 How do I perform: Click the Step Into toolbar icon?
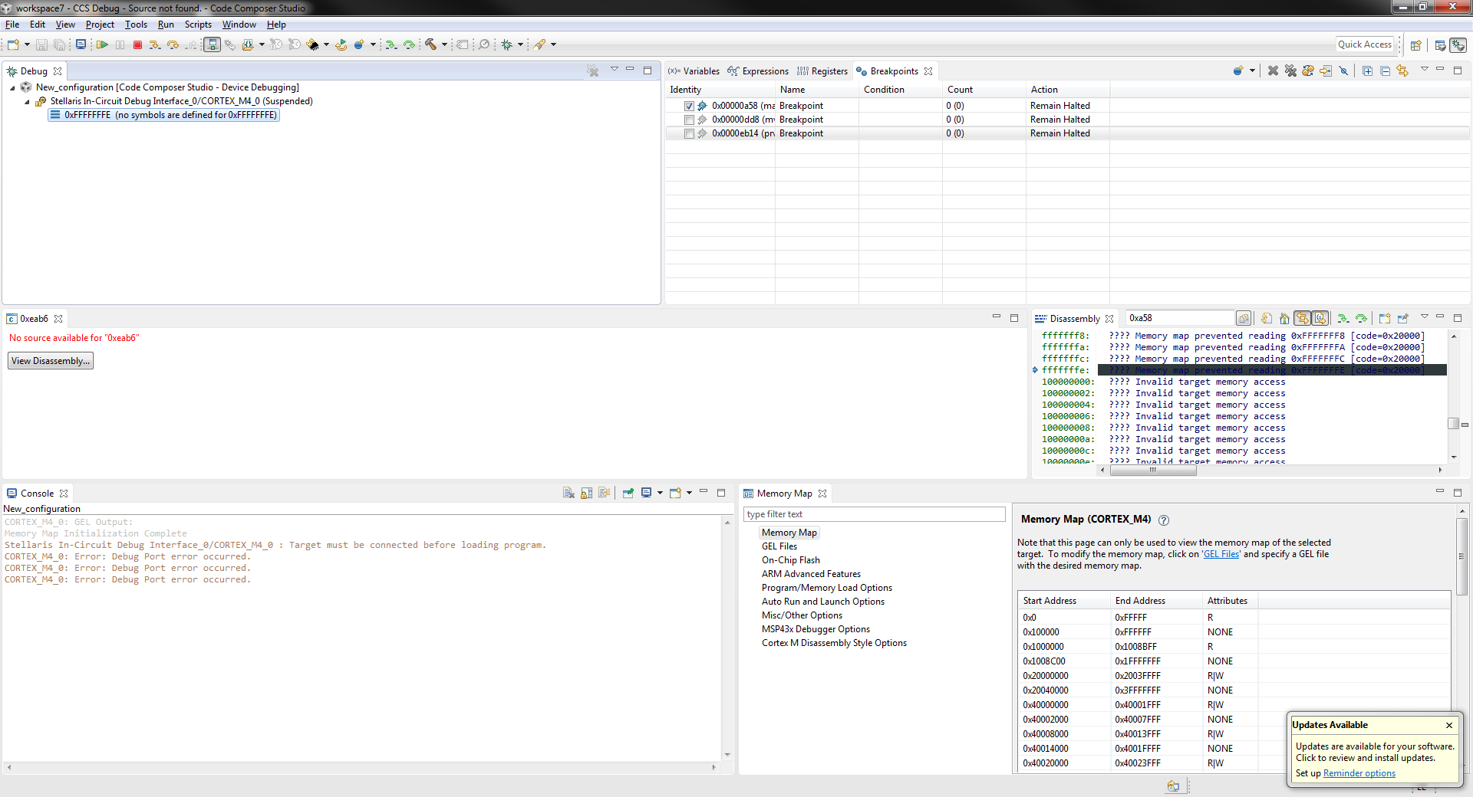[155, 45]
